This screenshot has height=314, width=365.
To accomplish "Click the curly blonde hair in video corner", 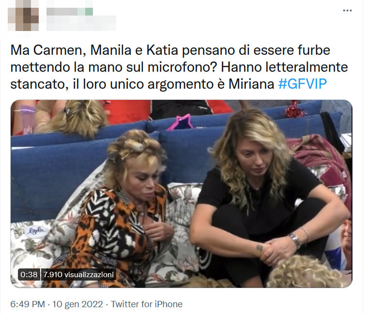I will coord(305,271).
